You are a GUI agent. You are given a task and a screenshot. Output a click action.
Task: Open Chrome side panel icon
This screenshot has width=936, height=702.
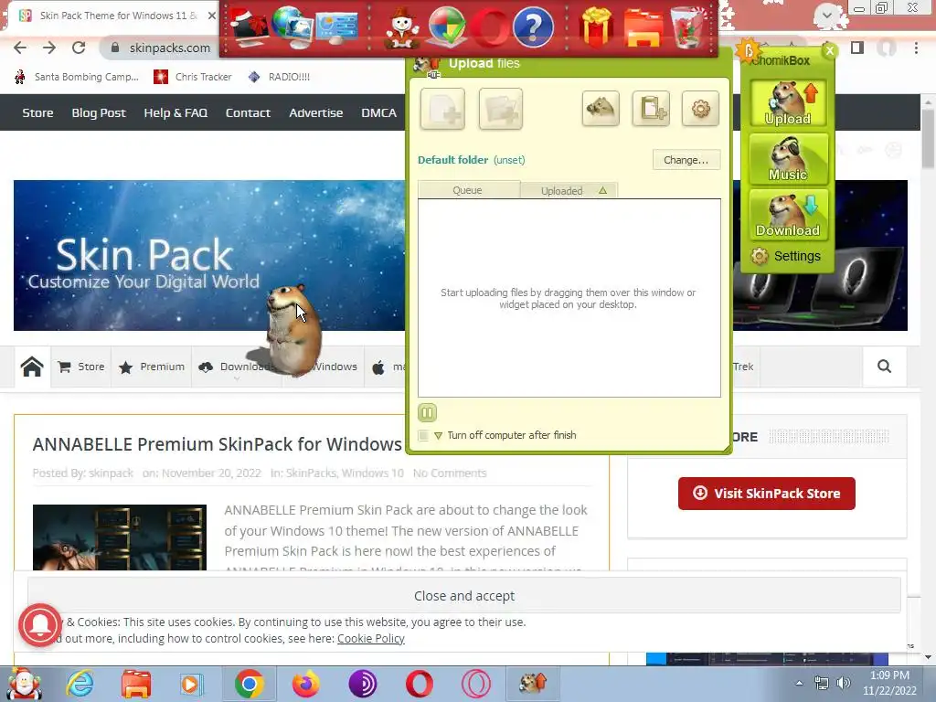coord(857,48)
